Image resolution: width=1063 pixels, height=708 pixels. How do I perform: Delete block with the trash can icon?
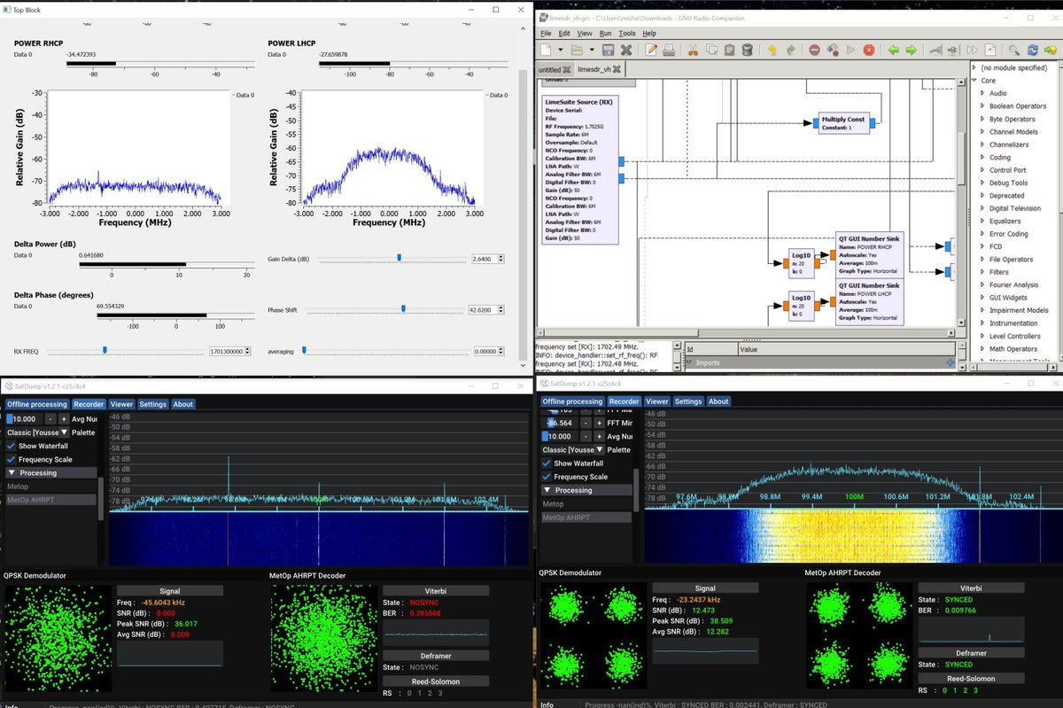[748, 51]
